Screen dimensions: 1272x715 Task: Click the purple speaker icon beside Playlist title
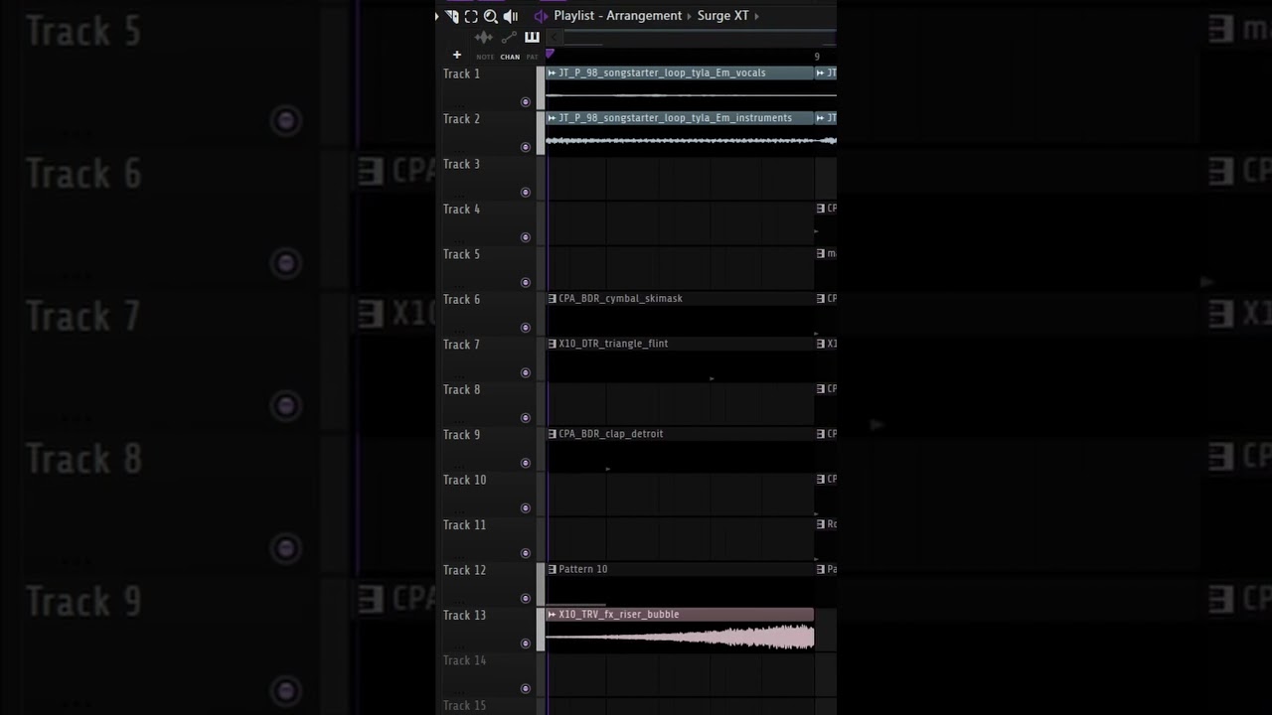pos(541,16)
